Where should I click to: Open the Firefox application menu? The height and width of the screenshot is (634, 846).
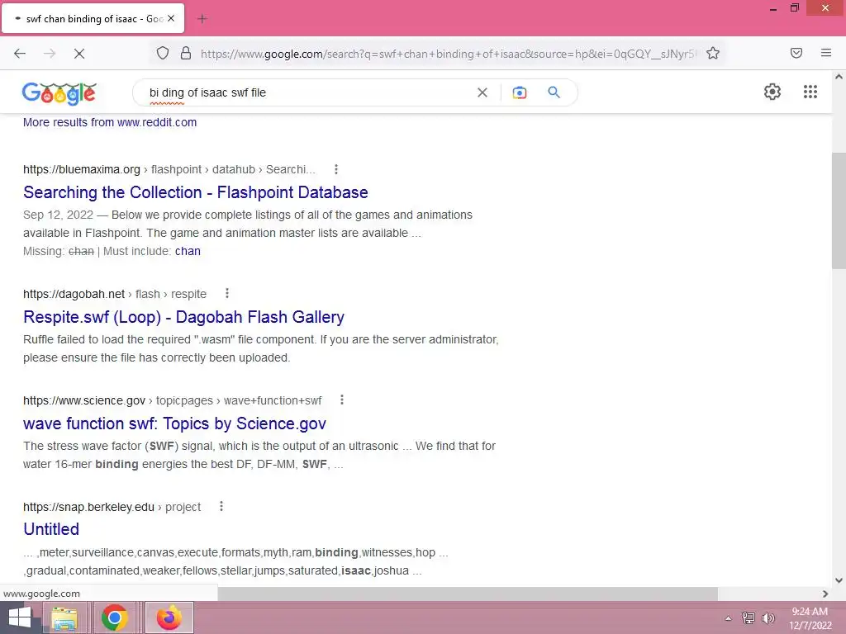pyautogui.click(x=826, y=53)
